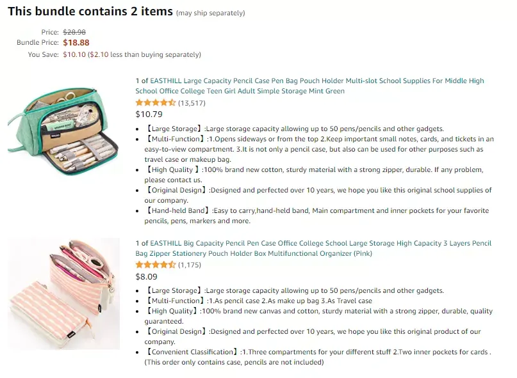
Task: Click the star rating for the pink case
Action: pyautogui.click(x=156, y=265)
